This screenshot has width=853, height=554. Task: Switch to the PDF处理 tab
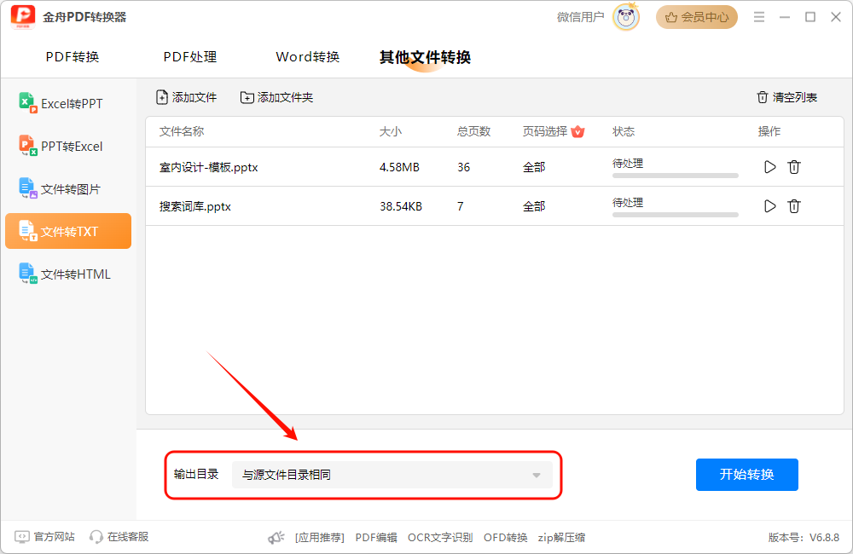(190, 57)
